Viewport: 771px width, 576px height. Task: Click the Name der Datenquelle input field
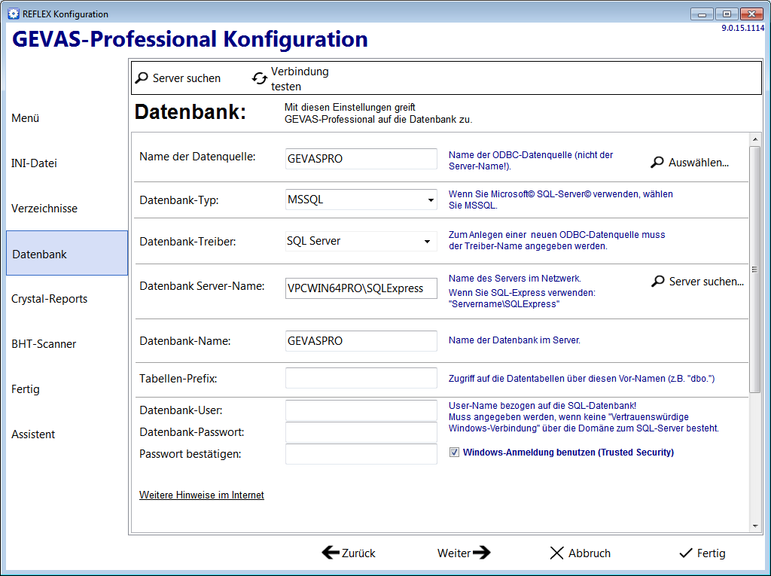coord(361,159)
